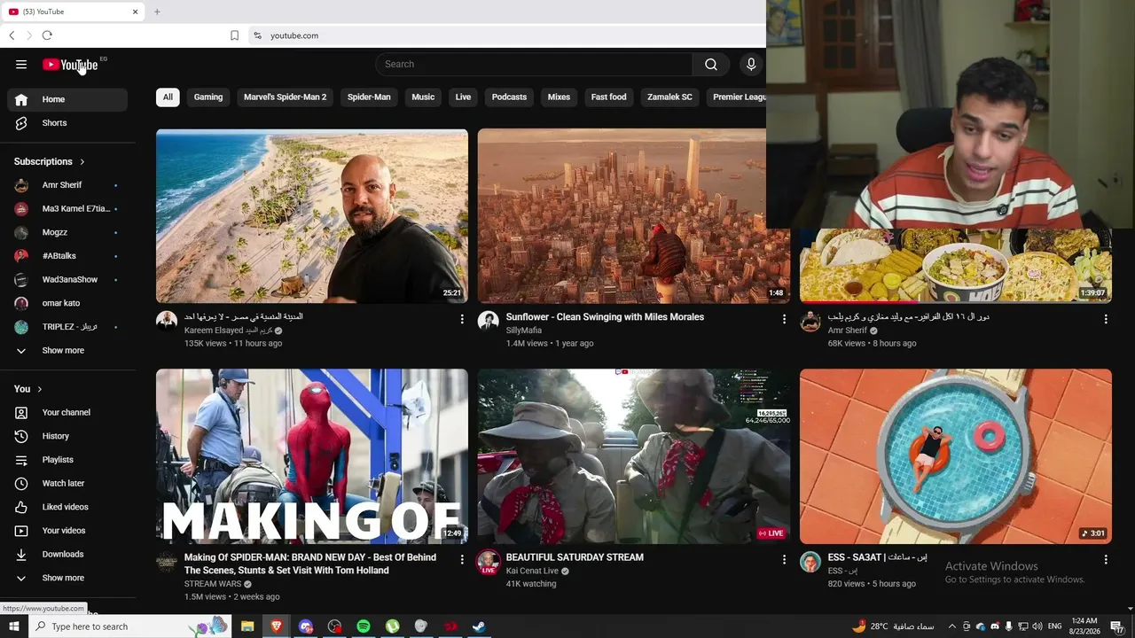1135x638 pixels.
Task: Filter by Fast food chip
Action: tap(608, 97)
